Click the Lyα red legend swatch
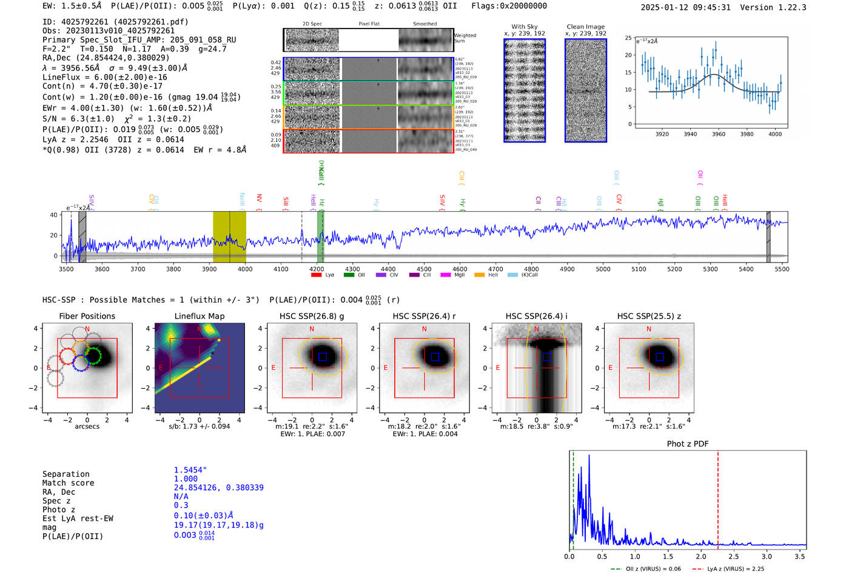This screenshot has height=578, width=849. (x=316, y=275)
